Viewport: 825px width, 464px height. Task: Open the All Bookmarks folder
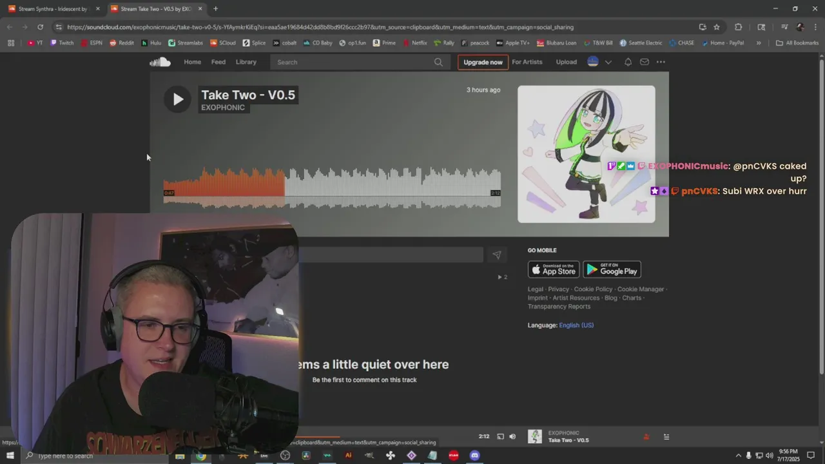point(797,43)
